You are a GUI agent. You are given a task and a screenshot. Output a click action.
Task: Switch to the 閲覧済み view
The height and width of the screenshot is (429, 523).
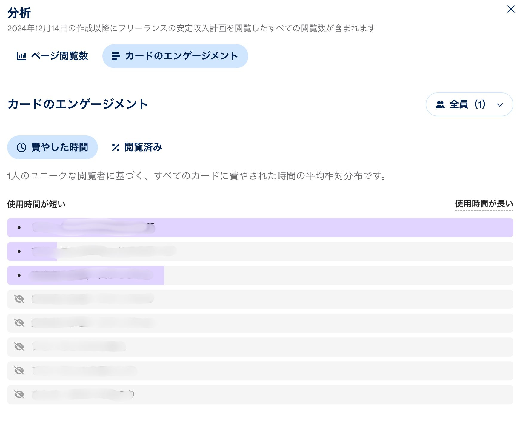(137, 147)
